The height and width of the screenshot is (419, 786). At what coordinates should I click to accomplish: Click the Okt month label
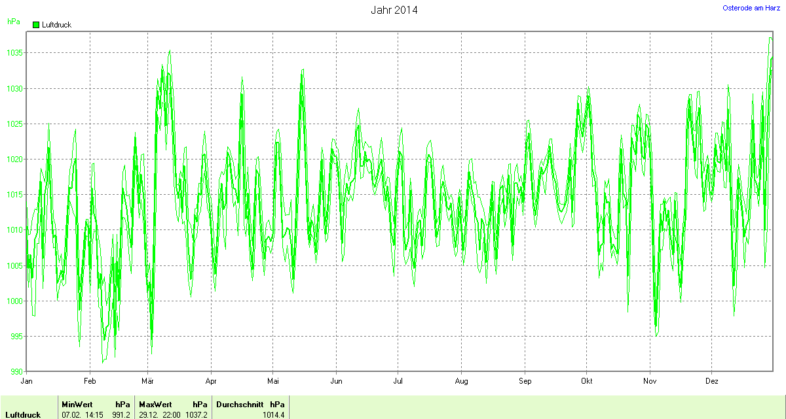click(587, 380)
